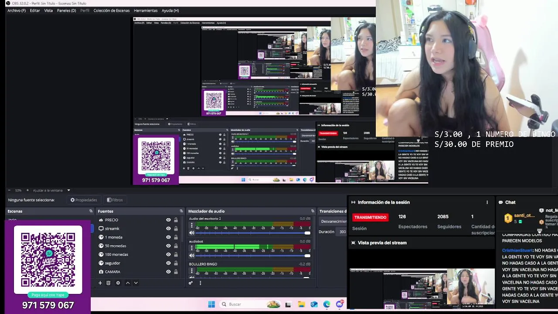Open the Vista menu
558x314 pixels.
(48, 10)
